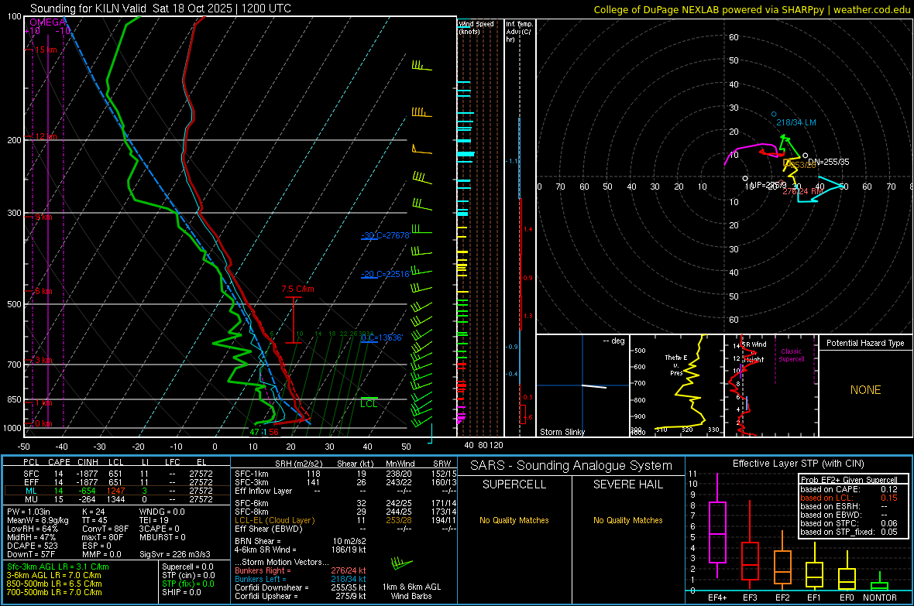Click the 1km & 6km AGL wind barb icon
This screenshot has height=606, width=914.
402,563
